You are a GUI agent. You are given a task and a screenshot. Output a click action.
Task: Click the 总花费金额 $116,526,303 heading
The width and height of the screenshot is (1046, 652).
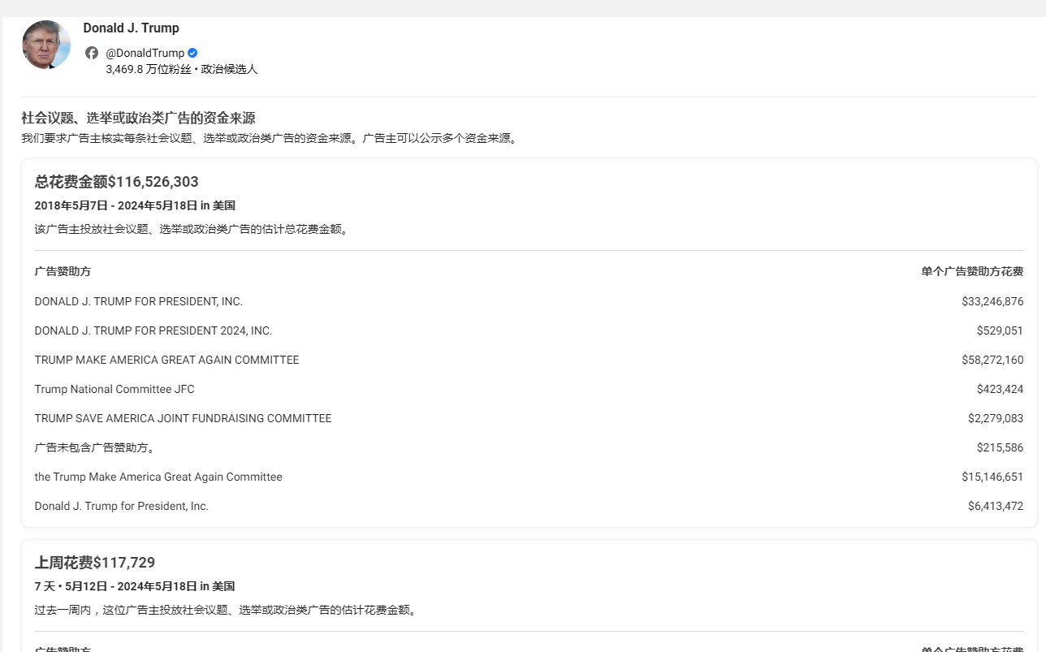[116, 182]
